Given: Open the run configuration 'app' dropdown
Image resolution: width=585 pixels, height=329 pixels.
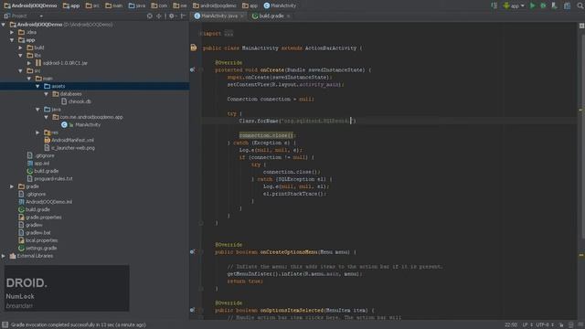Looking at the screenshot, I should (x=514, y=5).
